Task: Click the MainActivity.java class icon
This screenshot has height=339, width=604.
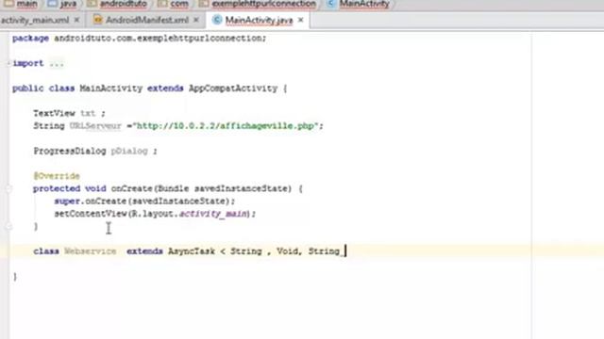Action: click(217, 20)
